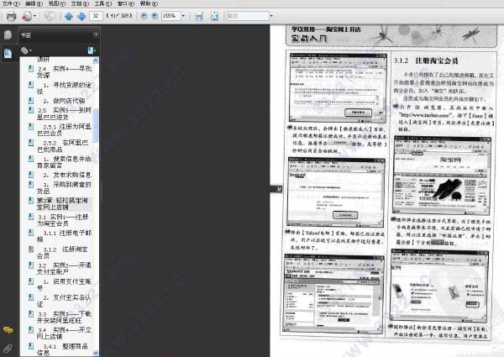504x357 pixels.
Task: Click grey bookmark icon beside '3.1.2 注册淘宝会员'
Action: [31, 249]
